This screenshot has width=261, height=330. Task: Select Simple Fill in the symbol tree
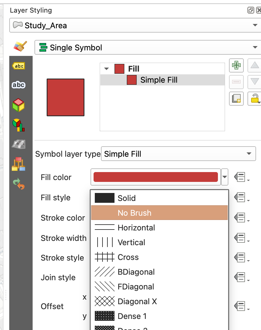point(159,80)
